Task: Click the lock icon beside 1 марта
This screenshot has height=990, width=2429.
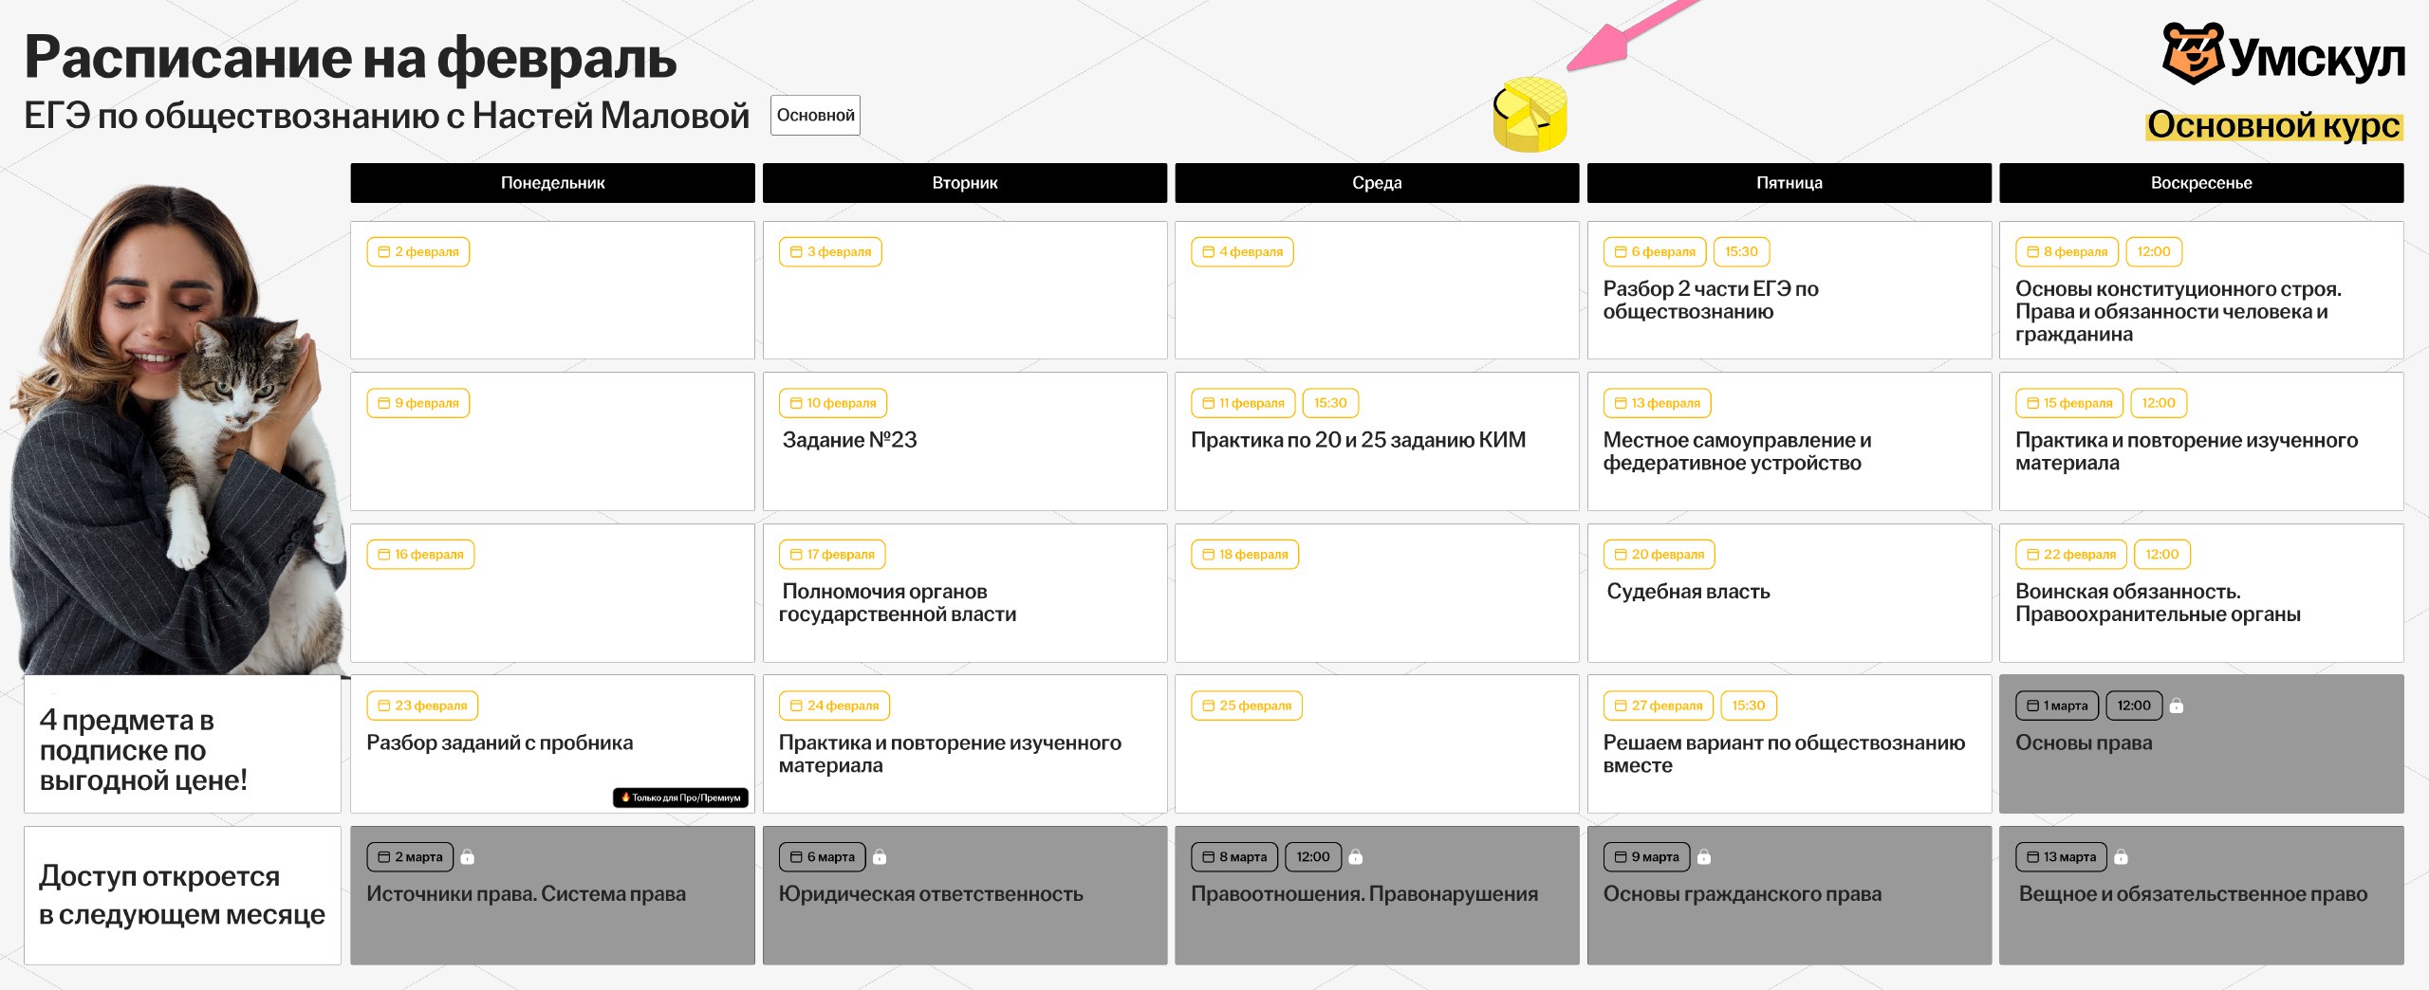Action: point(2177,706)
